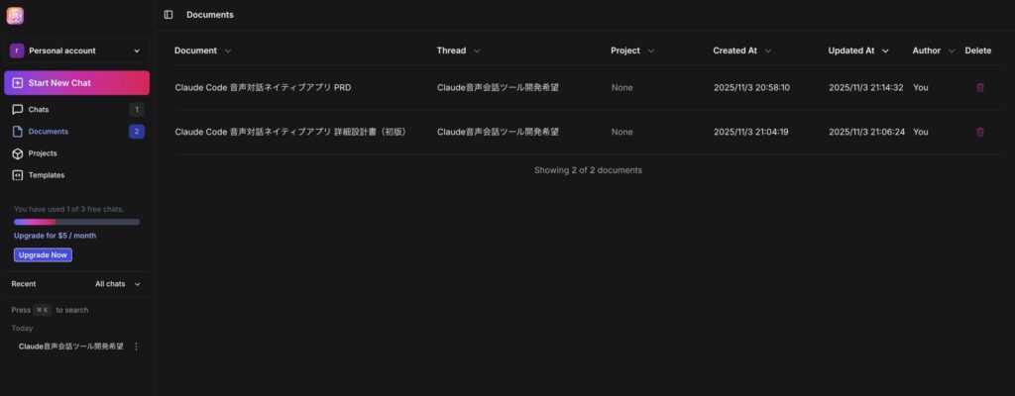Viewport: 1015px width, 396px height.
Task: Click the Delete column header
Action: [977, 50]
